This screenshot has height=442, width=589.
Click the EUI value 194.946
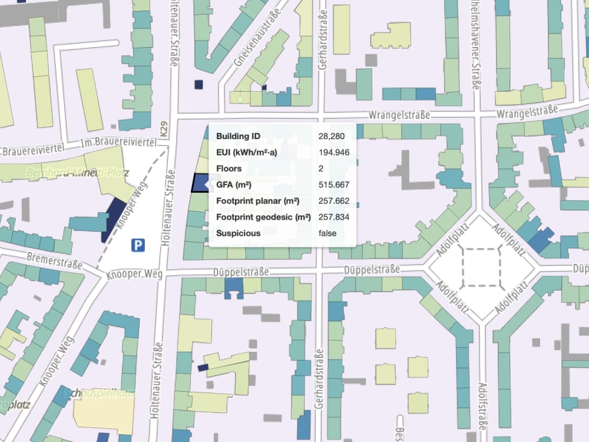pyautogui.click(x=334, y=152)
